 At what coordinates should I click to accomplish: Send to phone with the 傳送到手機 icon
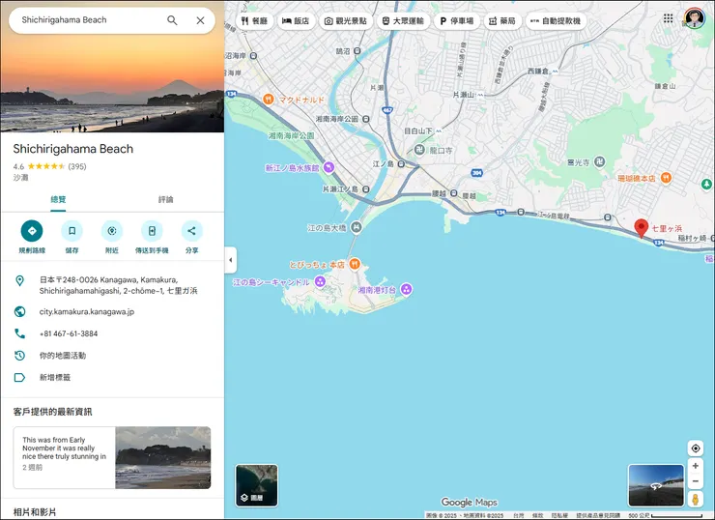pyautogui.click(x=152, y=231)
